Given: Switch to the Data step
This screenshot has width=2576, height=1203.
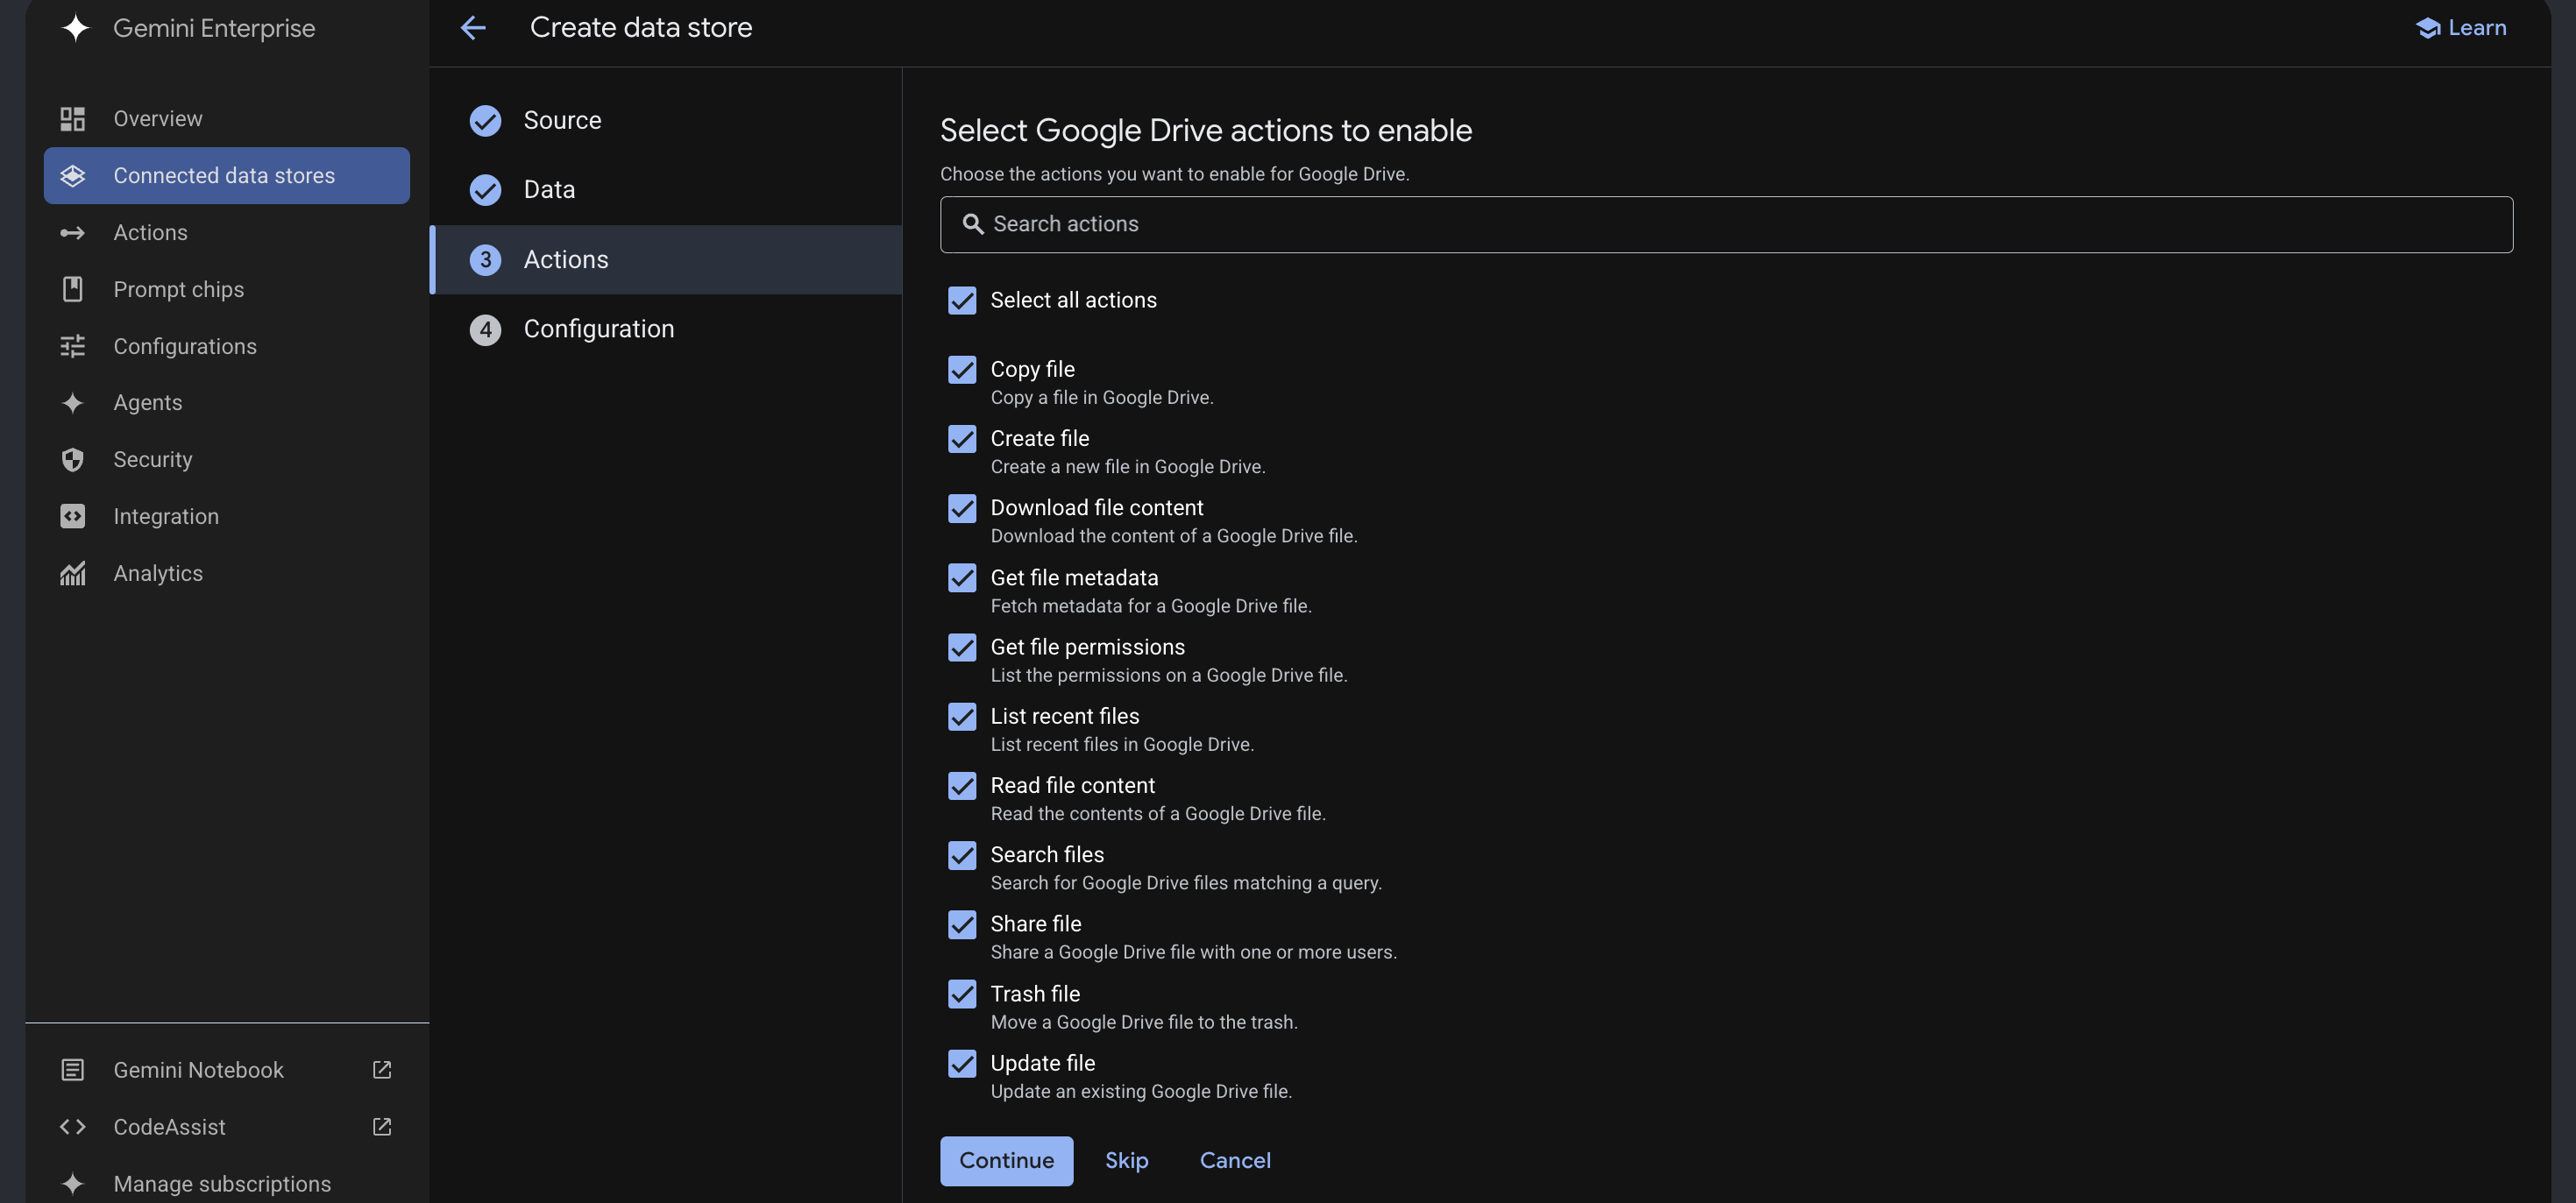Looking at the screenshot, I should 666,190.
